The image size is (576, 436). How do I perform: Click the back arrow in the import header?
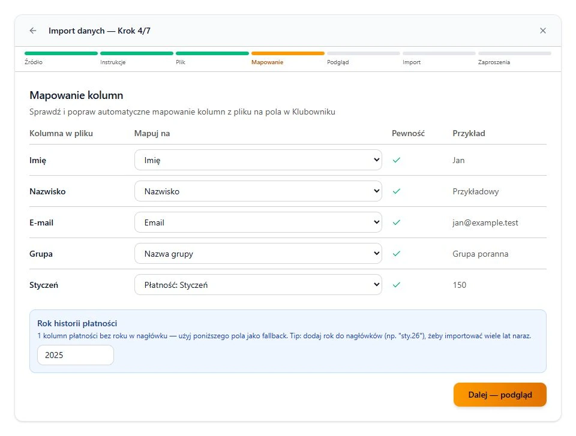(x=33, y=31)
